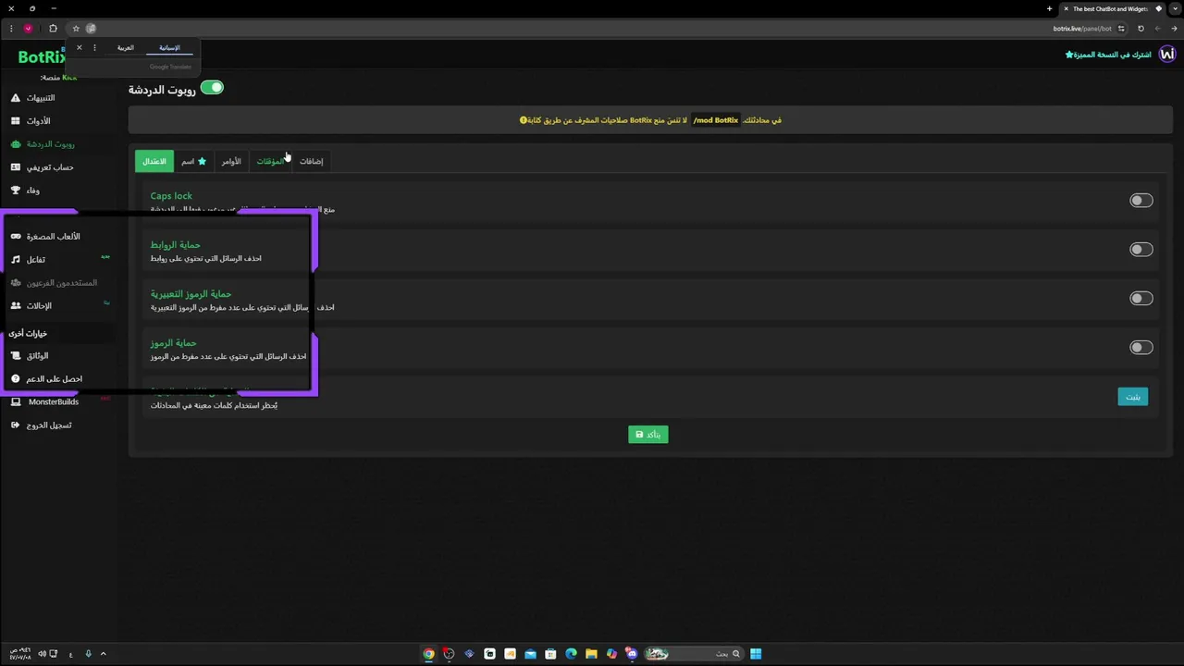Enable the حماية الرموز التعبيرية toggle
This screenshot has height=666, width=1184.
coord(1141,299)
